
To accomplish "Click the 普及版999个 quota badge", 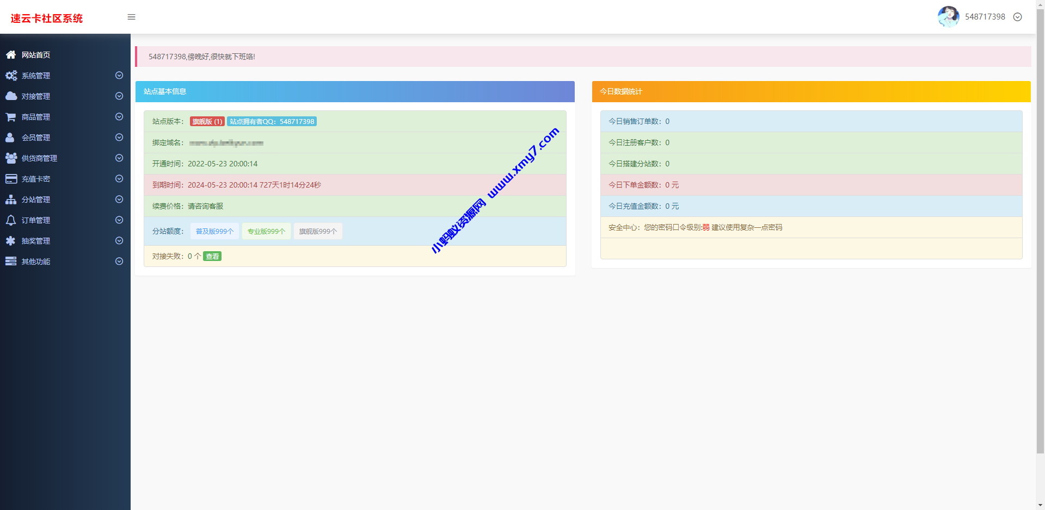I will point(214,231).
